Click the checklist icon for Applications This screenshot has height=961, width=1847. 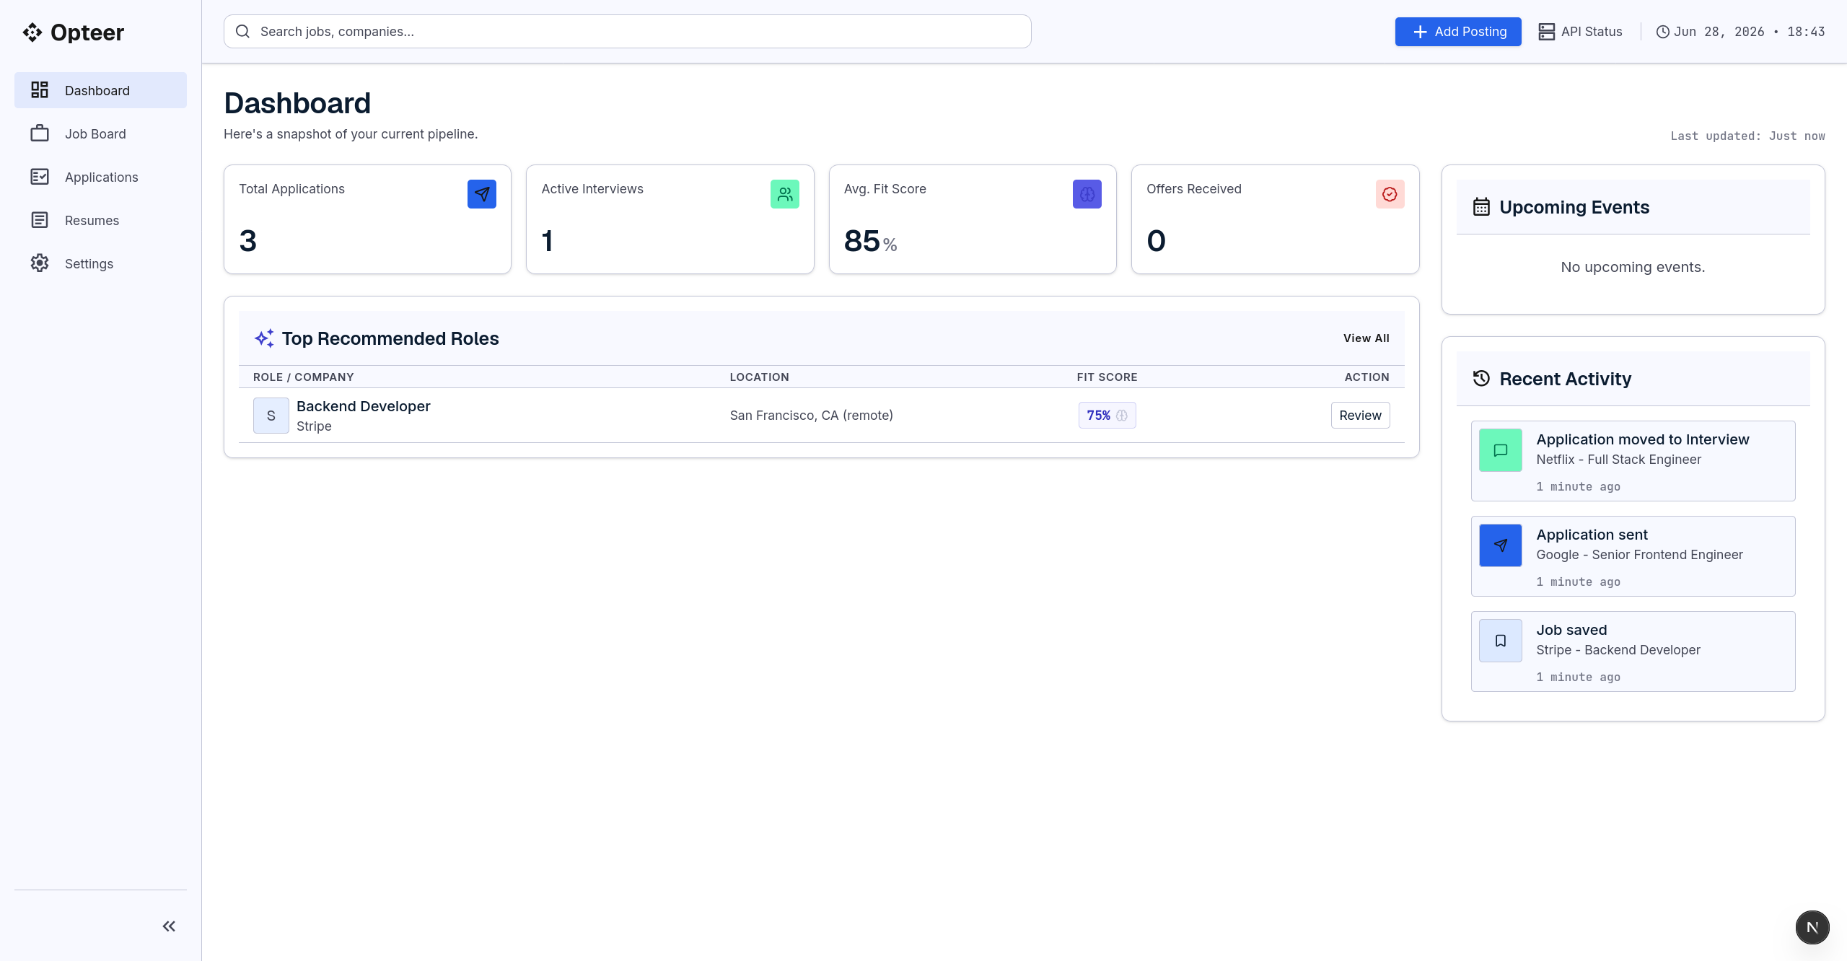(x=40, y=177)
